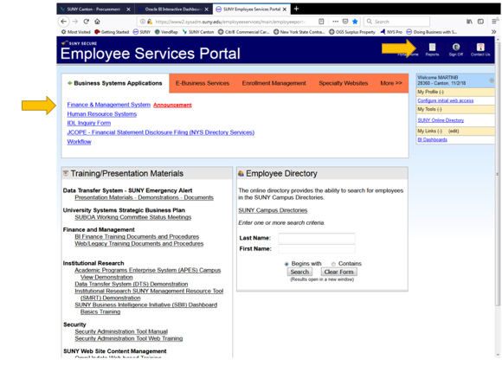
Task: Open the JCOPE Financial Statement Disclosure Filing link
Action: 161,132
